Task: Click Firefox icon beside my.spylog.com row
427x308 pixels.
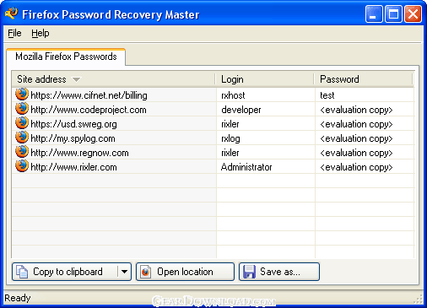Action: (x=22, y=138)
